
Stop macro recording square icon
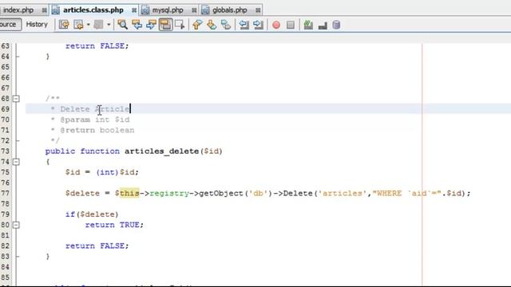tap(291, 25)
